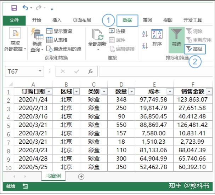
Task: Switch to the 开始 ribbon tab
Action: [x=36, y=20]
